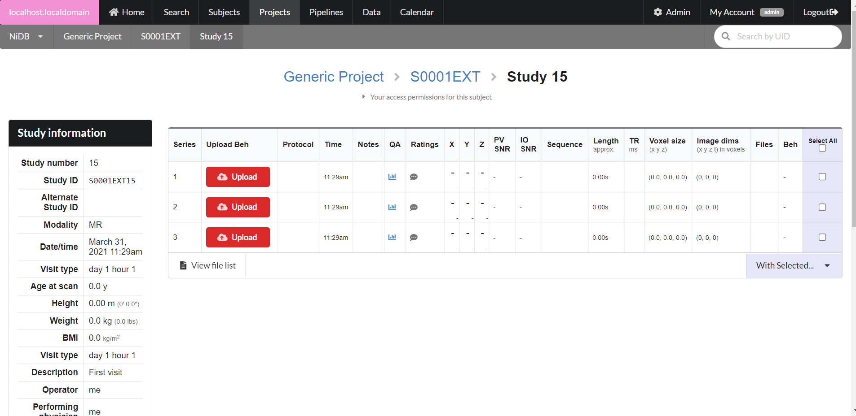Tick the checkbox for series 1

[x=822, y=177]
